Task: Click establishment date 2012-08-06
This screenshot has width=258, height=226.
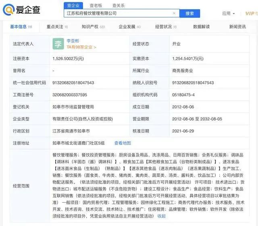Action: [x=183, y=107]
